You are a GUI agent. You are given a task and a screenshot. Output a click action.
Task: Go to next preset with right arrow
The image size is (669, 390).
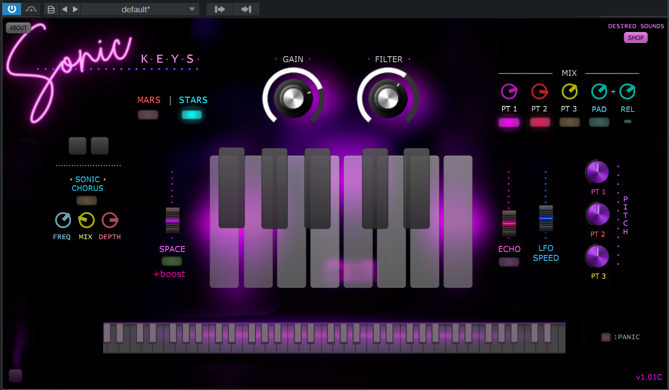pos(75,9)
